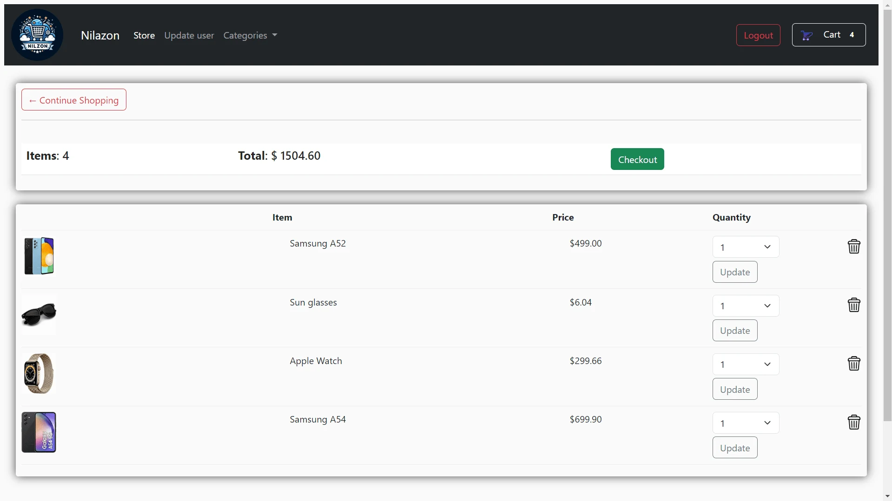Click the Samsung A52 item name
892x501 pixels.
click(x=317, y=243)
